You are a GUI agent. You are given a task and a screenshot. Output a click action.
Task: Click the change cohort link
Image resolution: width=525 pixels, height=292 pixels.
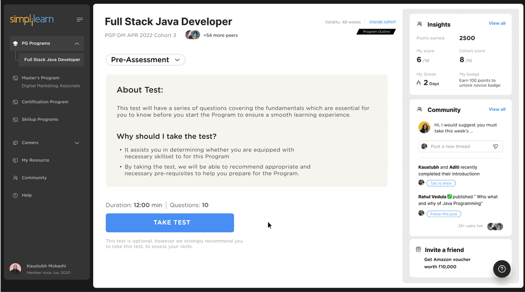[x=382, y=22]
